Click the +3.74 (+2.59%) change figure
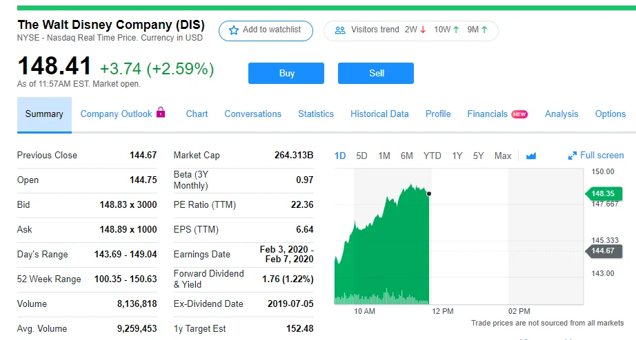 (x=157, y=68)
